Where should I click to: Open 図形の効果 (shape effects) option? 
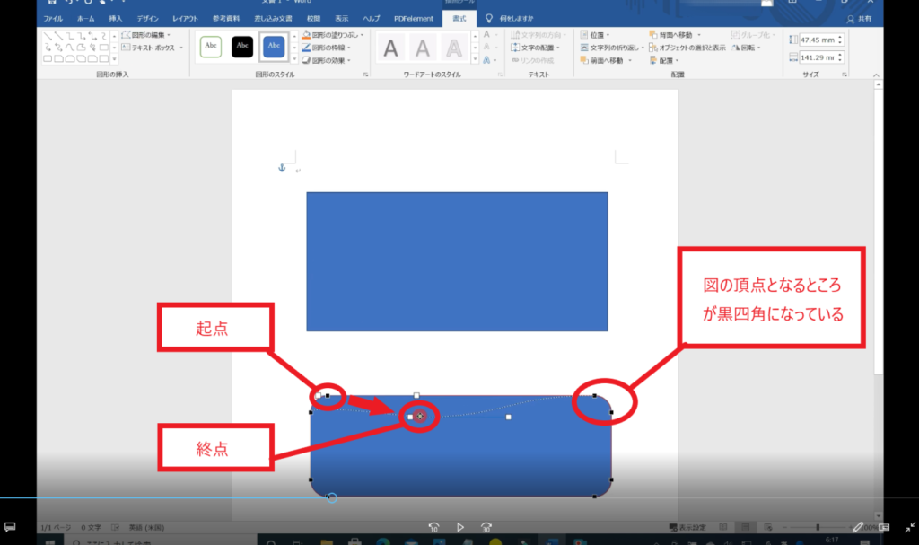(328, 60)
